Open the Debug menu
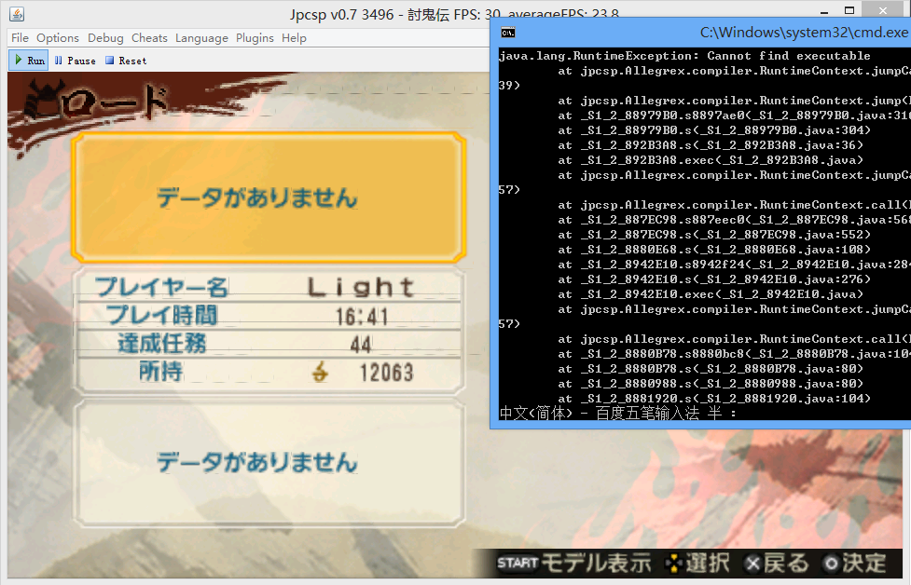The height and width of the screenshot is (585, 911). [x=105, y=38]
